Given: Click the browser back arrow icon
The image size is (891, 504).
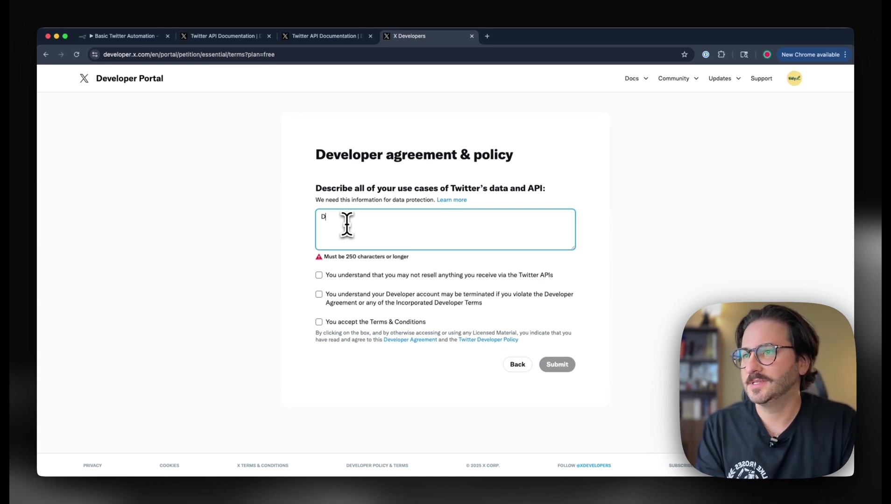Looking at the screenshot, I should tap(46, 55).
